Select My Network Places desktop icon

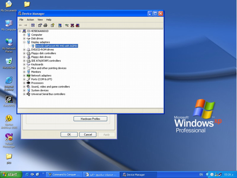click(x=9, y=45)
